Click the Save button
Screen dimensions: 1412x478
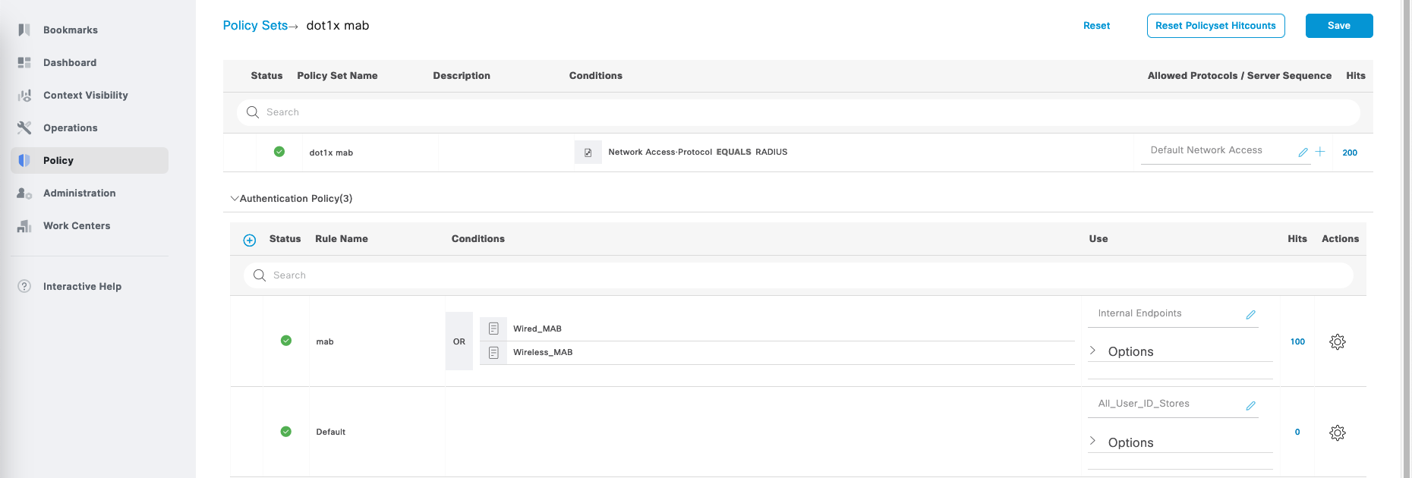pyautogui.click(x=1338, y=26)
